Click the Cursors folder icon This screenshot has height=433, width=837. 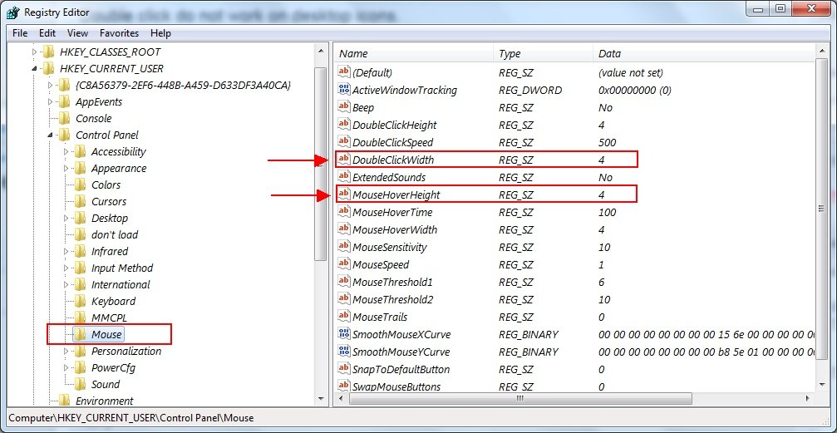click(80, 201)
